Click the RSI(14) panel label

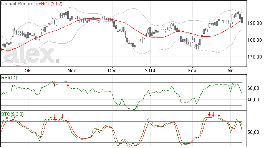point(9,78)
